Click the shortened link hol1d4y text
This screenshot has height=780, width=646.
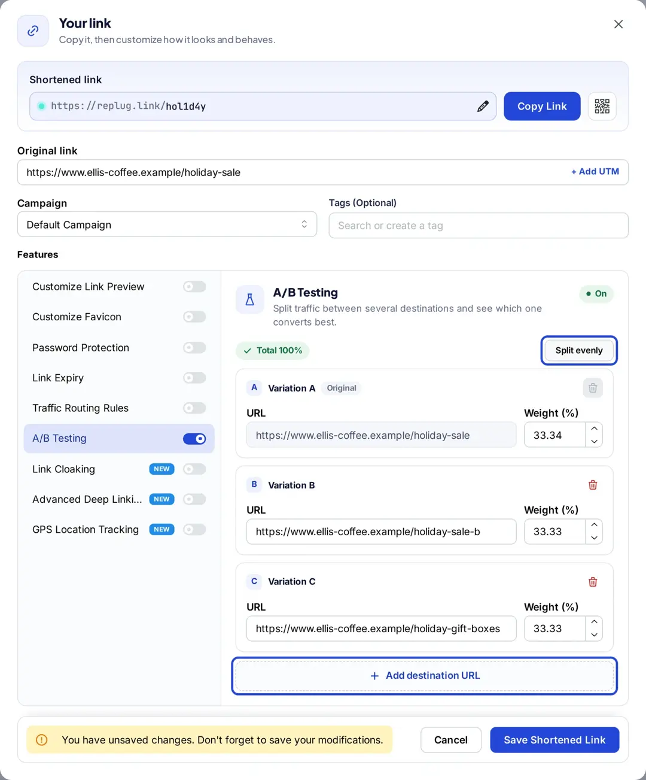click(186, 107)
